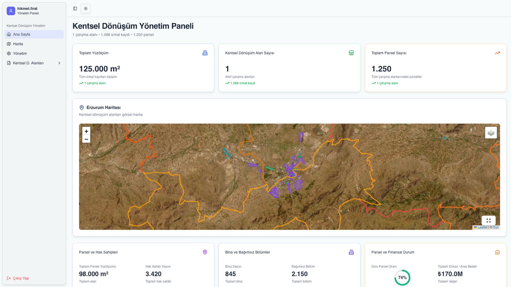Screen dimensions: 511x287
Task: Toggle the sidebar collapse icon
Action: (75, 9)
